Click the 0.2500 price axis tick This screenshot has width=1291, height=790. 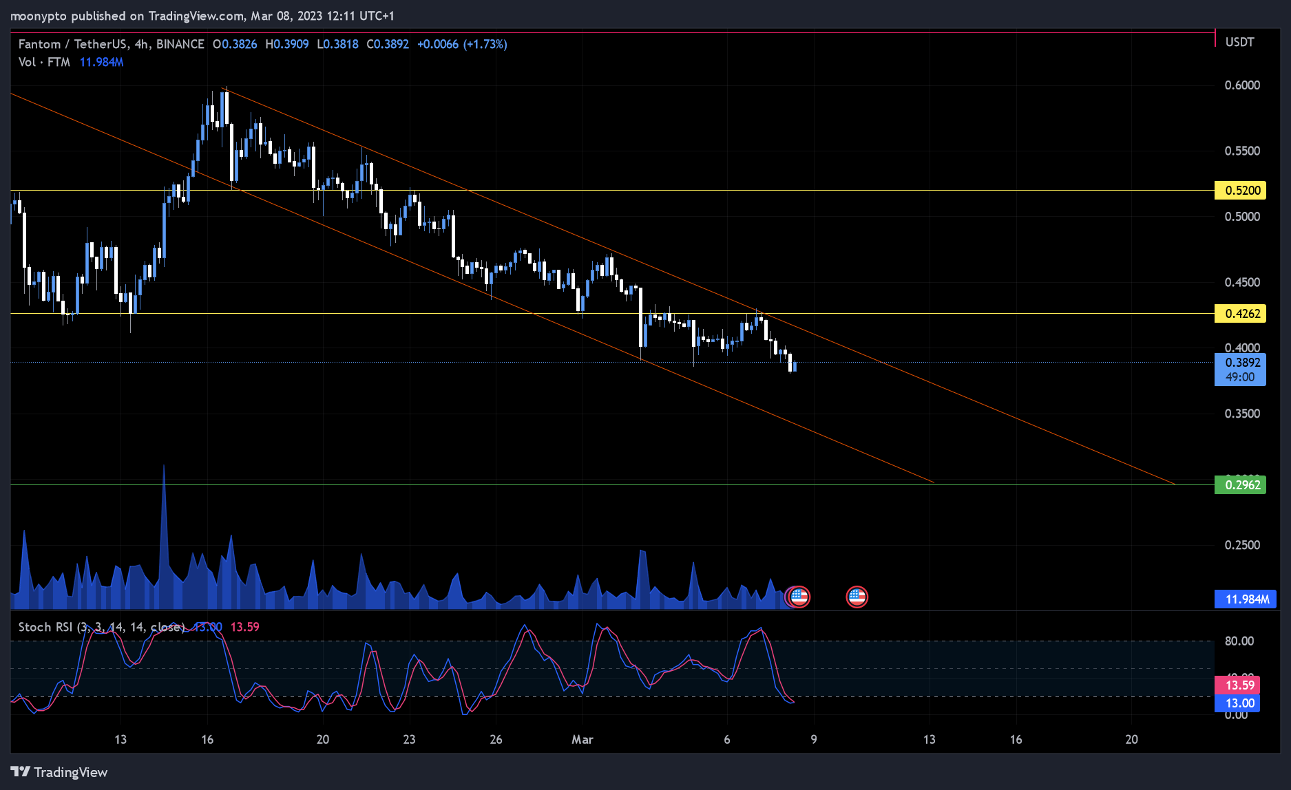1242,545
